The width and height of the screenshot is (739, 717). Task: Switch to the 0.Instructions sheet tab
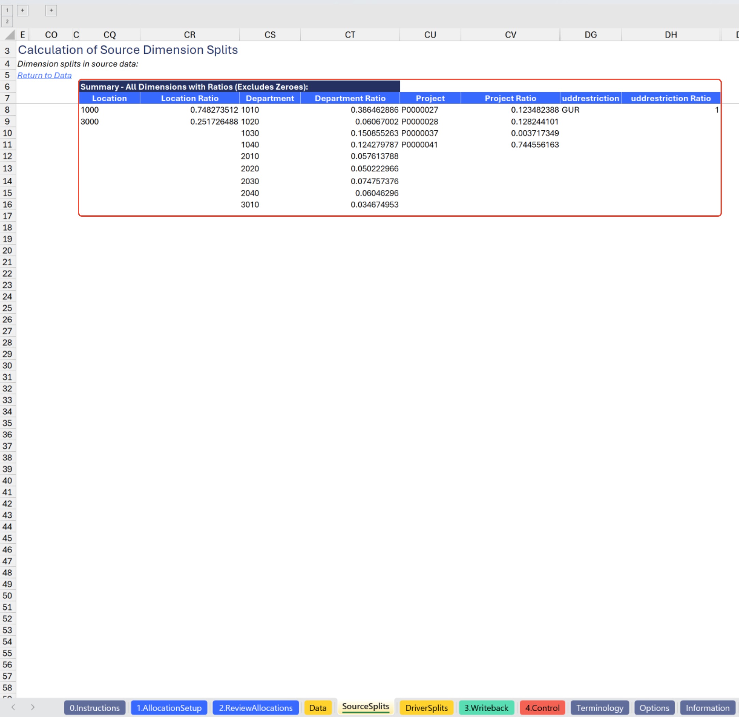coord(94,707)
